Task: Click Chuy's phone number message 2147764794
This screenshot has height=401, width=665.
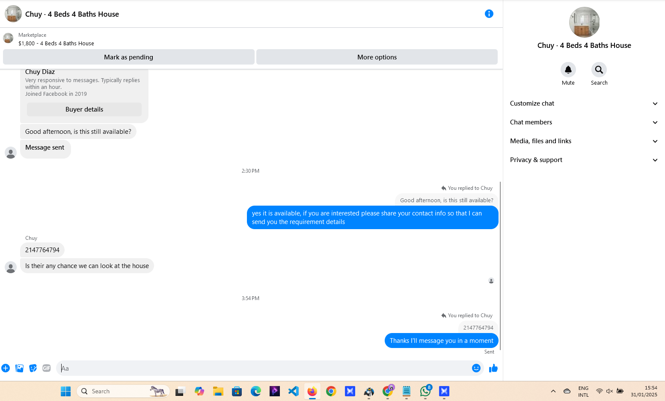Action: (x=42, y=250)
